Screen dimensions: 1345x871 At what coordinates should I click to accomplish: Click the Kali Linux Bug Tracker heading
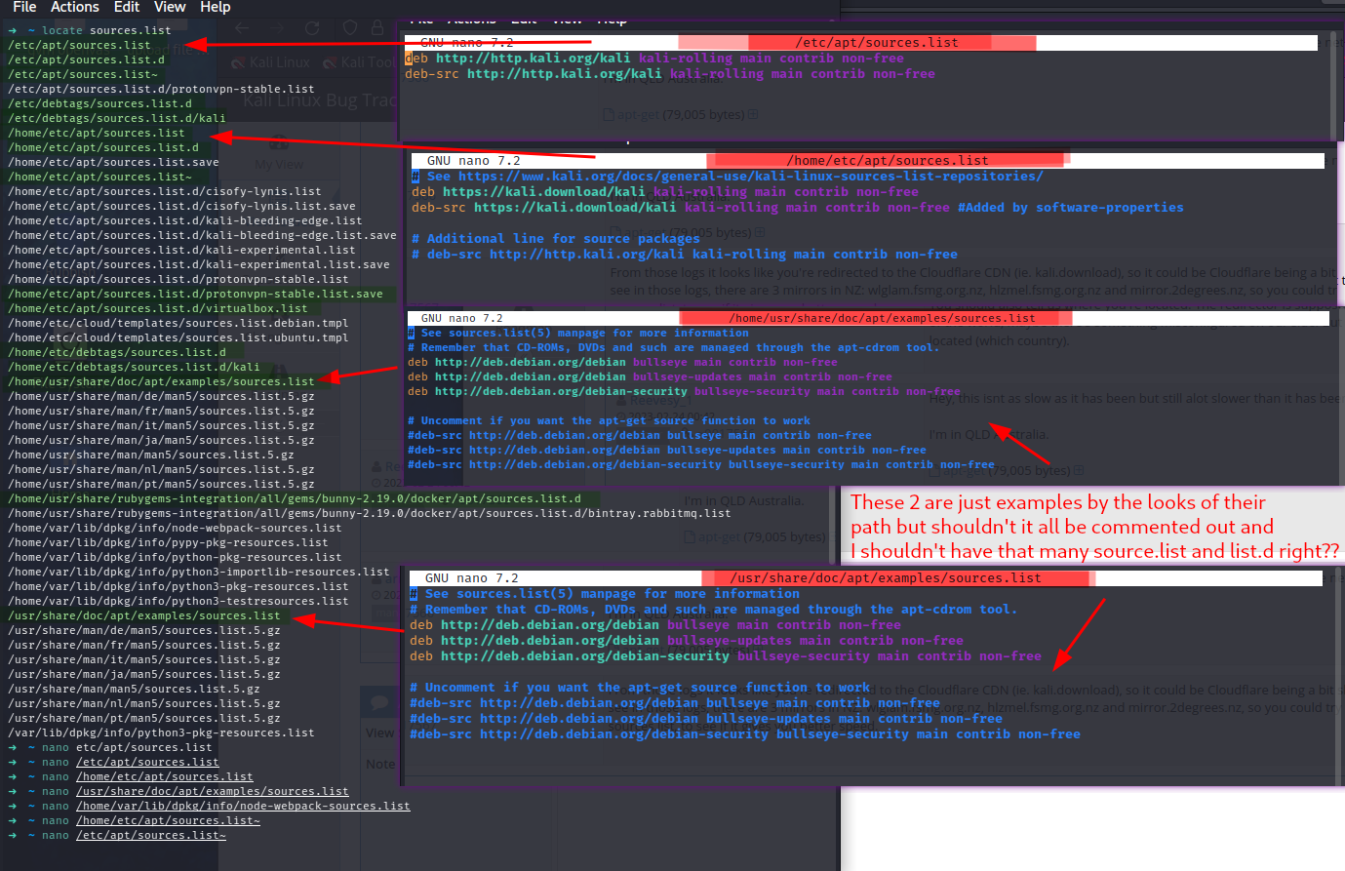click(320, 99)
